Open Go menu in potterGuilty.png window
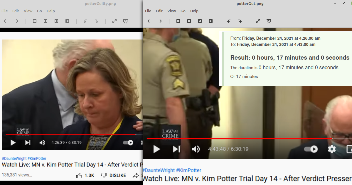The height and width of the screenshot is (185, 352). tap(40, 11)
